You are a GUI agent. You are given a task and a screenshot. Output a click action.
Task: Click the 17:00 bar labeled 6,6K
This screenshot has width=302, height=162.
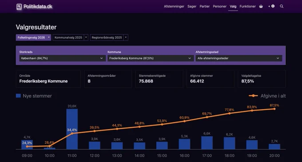click(207, 142)
